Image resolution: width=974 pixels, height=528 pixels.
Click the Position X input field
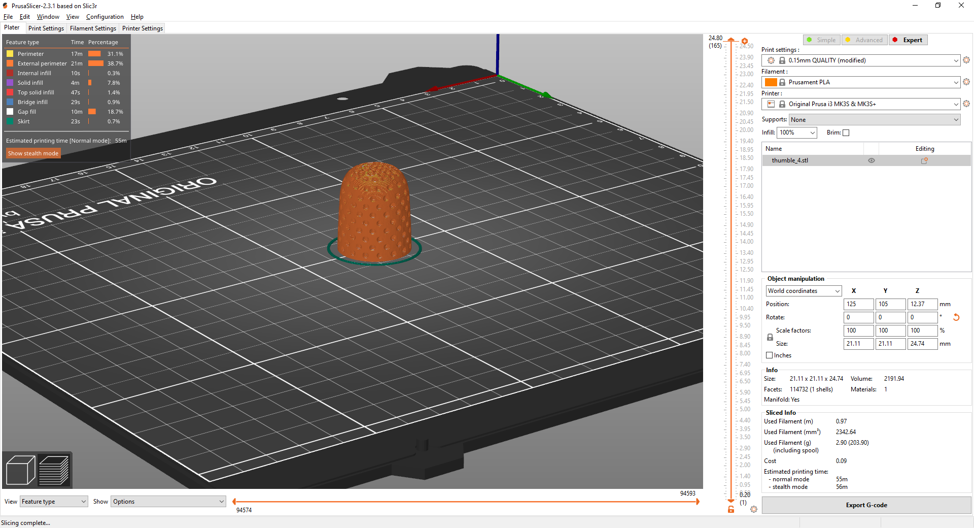point(858,304)
